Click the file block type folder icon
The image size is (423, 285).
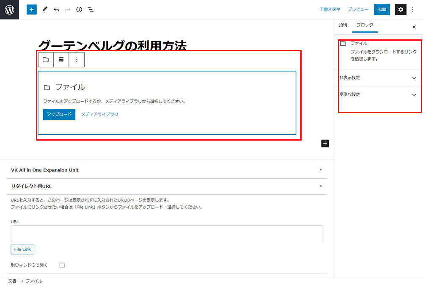(x=46, y=60)
